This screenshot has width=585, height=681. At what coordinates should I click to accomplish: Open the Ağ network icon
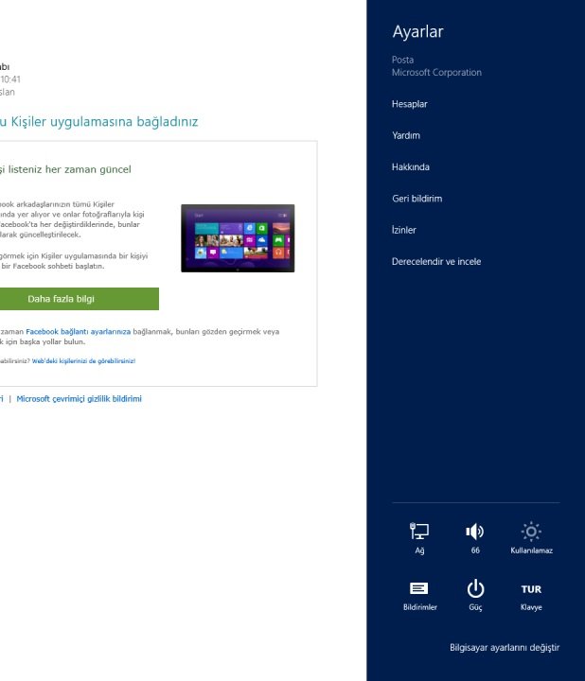point(419,538)
